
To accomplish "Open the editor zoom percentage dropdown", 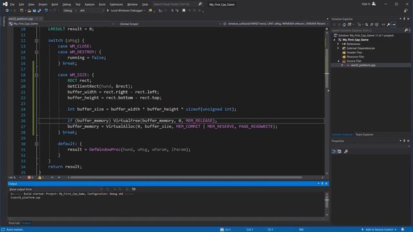I will coord(14,178).
